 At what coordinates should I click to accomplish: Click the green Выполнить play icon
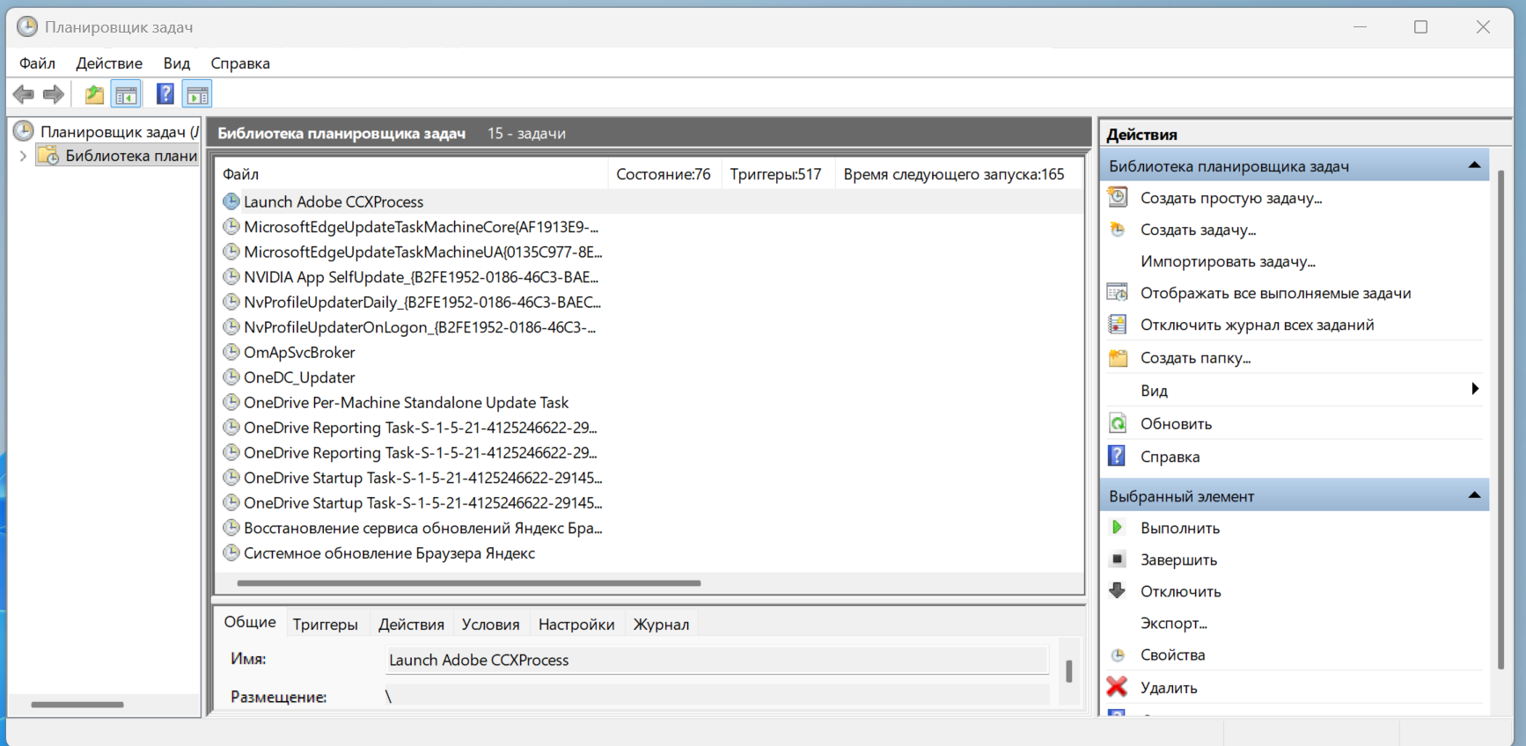tap(1118, 528)
